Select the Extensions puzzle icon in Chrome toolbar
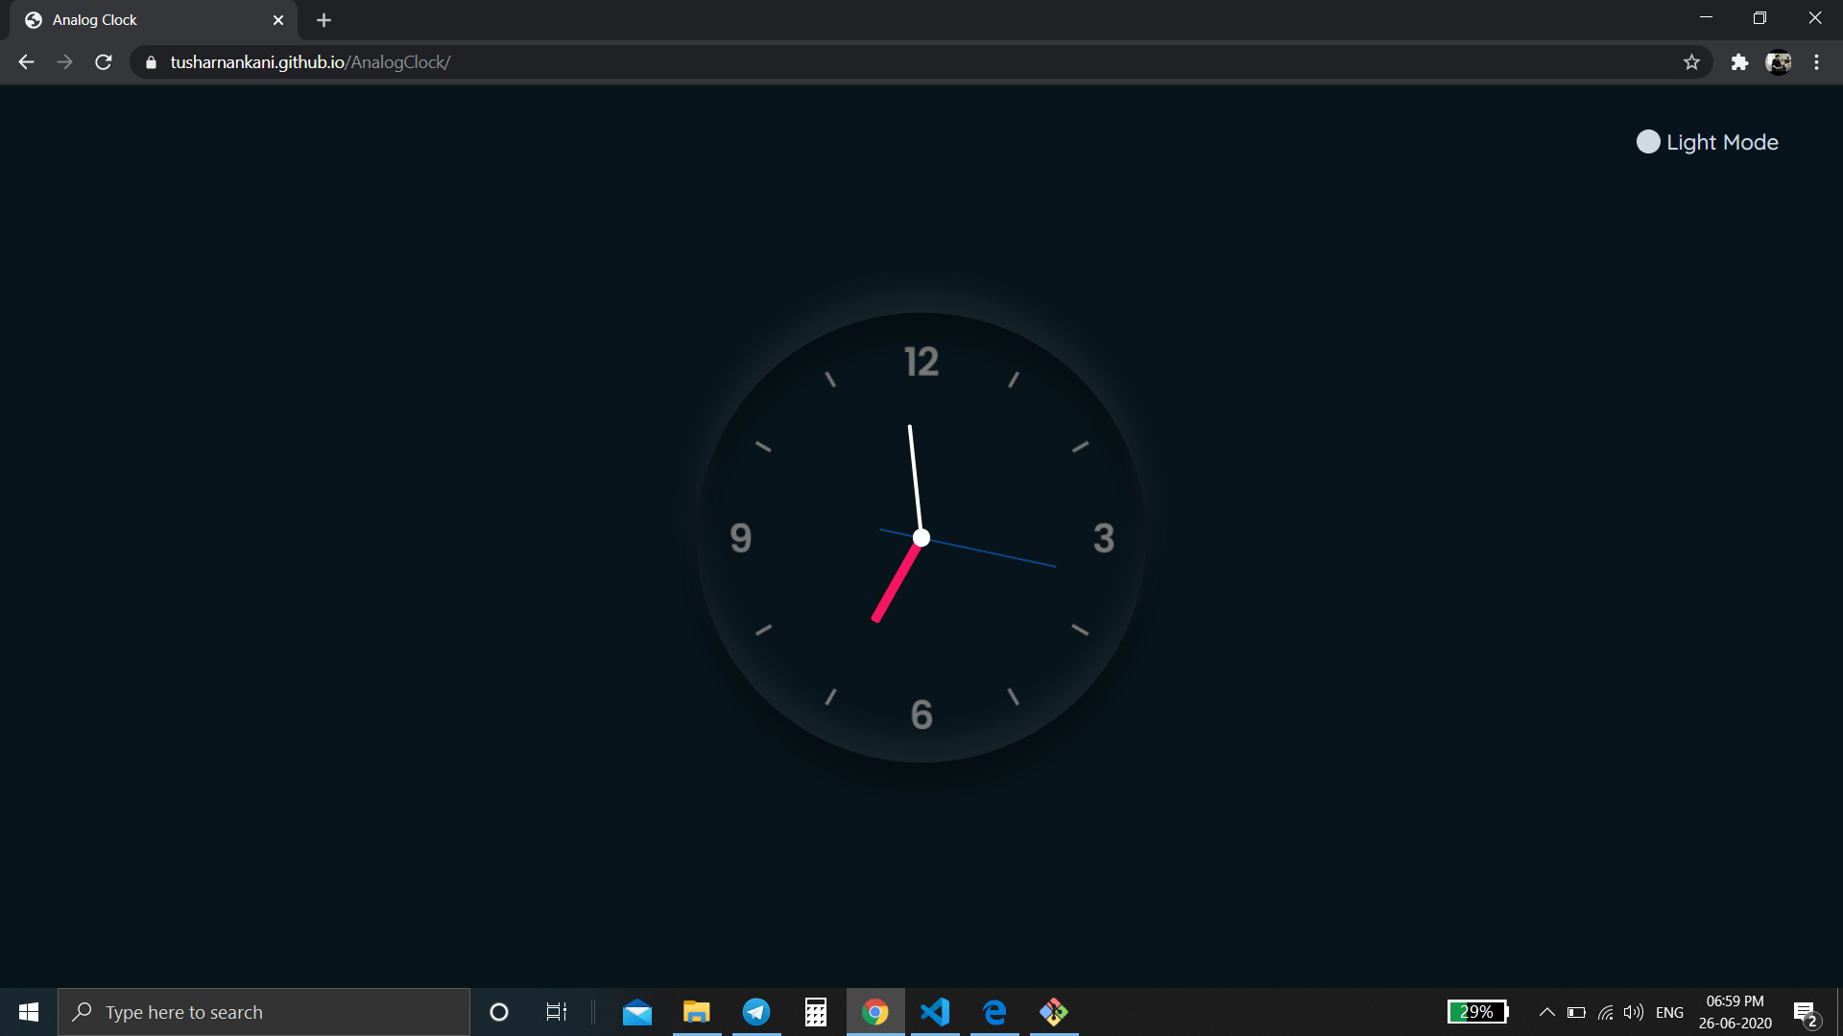The width and height of the screenshot is (1843, 1036). pyautogui.click(x=1739, y=61)
